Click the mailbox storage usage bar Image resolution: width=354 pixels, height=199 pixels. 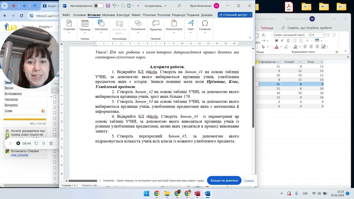pos(24,119)
